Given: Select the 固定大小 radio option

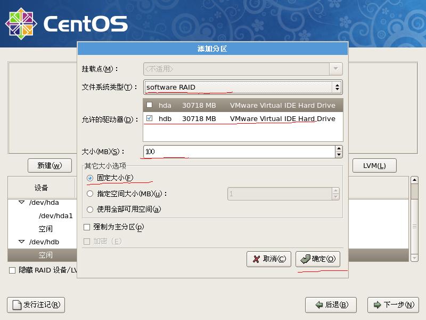Looking at the screenshot, I should 90,178.
